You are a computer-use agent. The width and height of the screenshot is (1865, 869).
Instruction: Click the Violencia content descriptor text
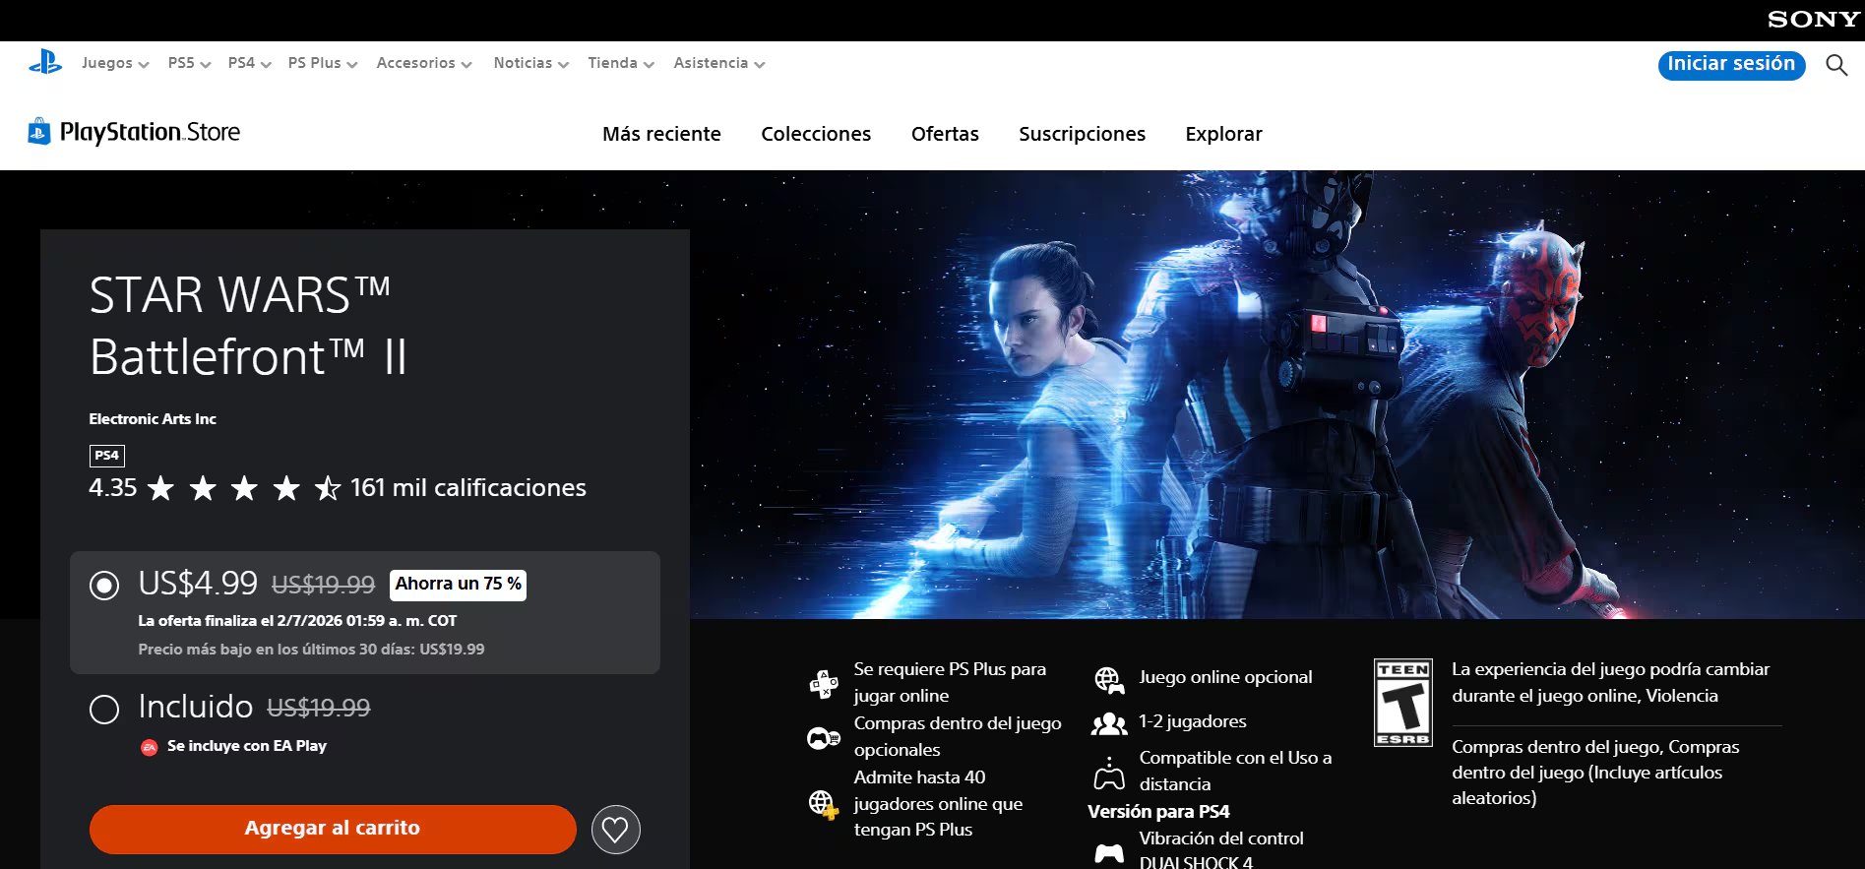point(1682,696)
